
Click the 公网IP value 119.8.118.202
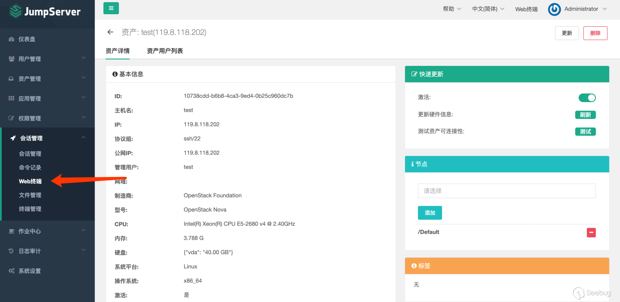[x=201, y=153]
